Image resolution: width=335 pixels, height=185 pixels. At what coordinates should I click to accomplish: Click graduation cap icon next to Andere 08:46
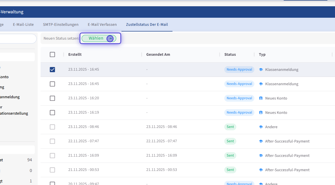tap(261, 127)
